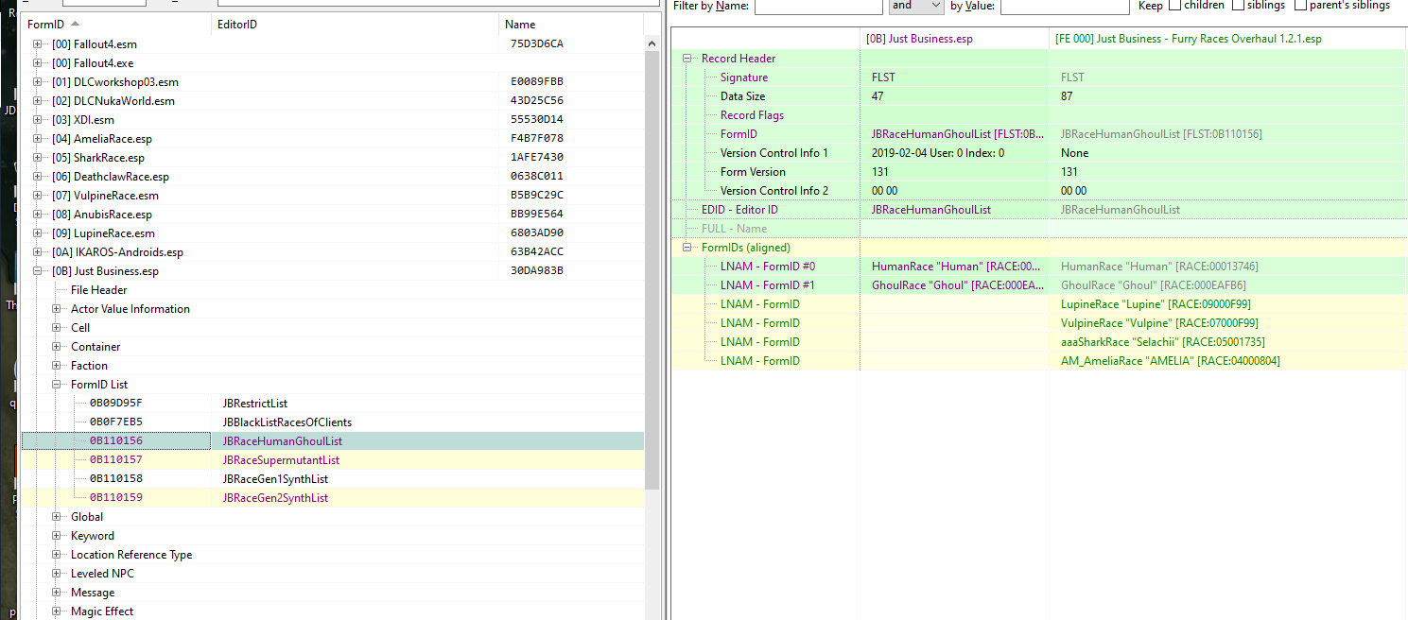Select the FULL - Name row

pyautogui.click(x=734, y=229)
